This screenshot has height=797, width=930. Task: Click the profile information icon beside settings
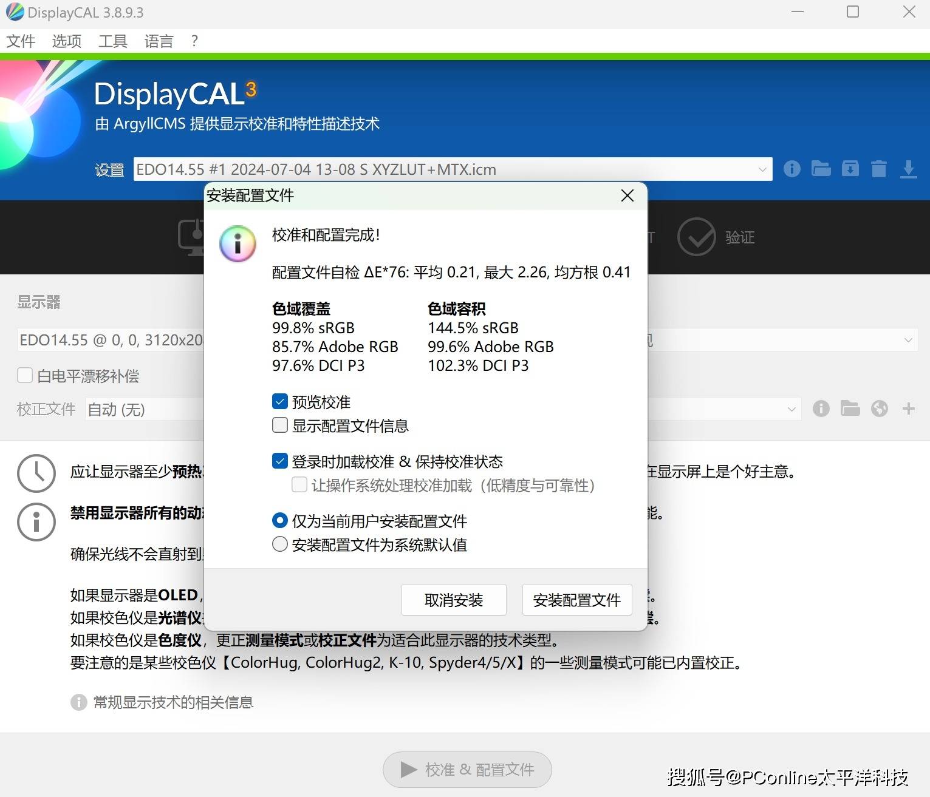[792, 169]
